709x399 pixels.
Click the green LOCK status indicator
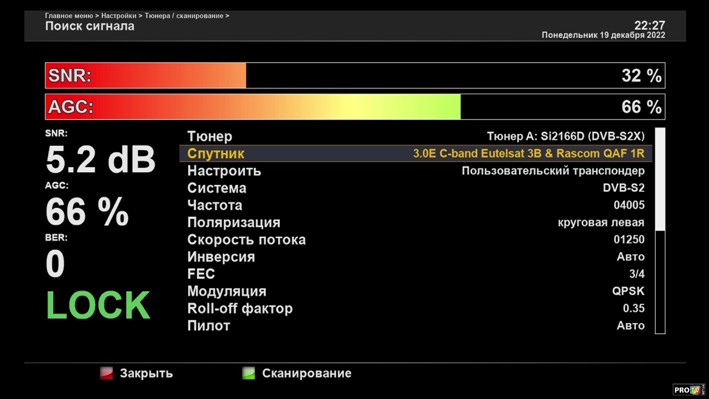tap(98, 305)
